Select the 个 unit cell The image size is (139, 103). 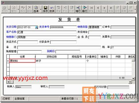pos(92,61)
